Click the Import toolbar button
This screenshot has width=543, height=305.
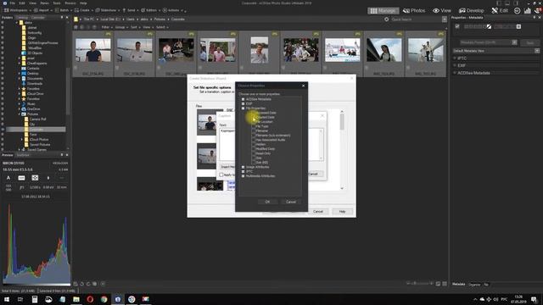[x=42, y=10]
